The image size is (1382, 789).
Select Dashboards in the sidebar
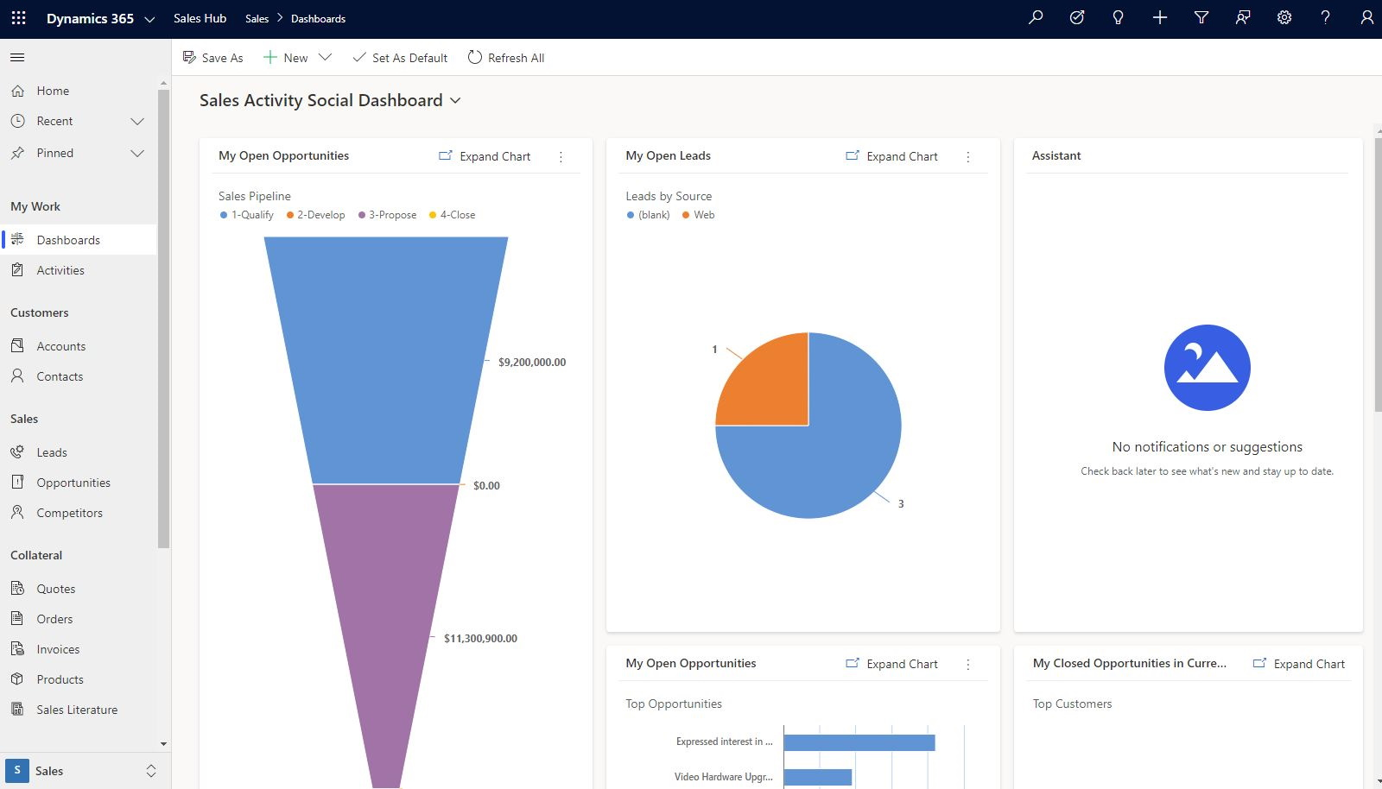(x=79, y=240)
